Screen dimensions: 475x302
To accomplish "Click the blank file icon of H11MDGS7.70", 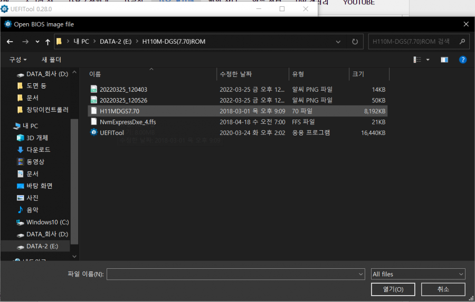I will point(94,111).
